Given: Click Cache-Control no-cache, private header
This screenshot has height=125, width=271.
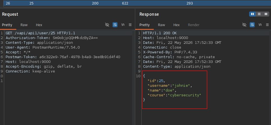Looking at the screenshot, I should point(179,57).
